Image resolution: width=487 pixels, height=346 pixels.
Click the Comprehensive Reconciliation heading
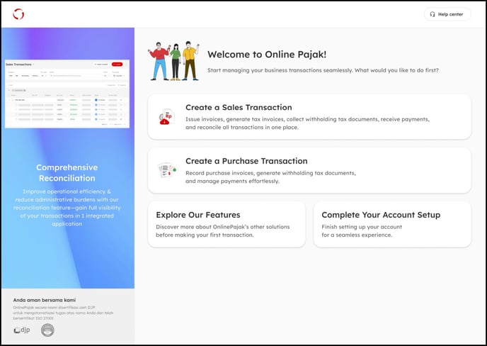tap(67, 173)
